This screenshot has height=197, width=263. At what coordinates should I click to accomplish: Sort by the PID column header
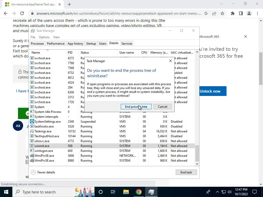(72, 52)
